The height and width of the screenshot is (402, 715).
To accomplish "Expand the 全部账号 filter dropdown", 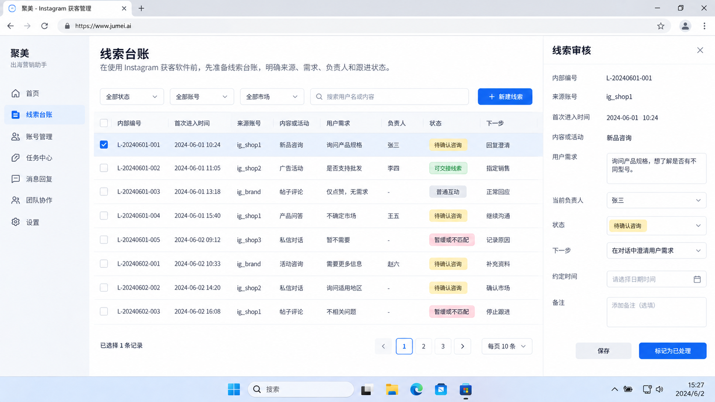I will 202,97.
